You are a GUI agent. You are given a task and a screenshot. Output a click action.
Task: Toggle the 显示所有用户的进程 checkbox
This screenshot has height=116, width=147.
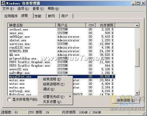pyautogui.click(x=9, y=100)
